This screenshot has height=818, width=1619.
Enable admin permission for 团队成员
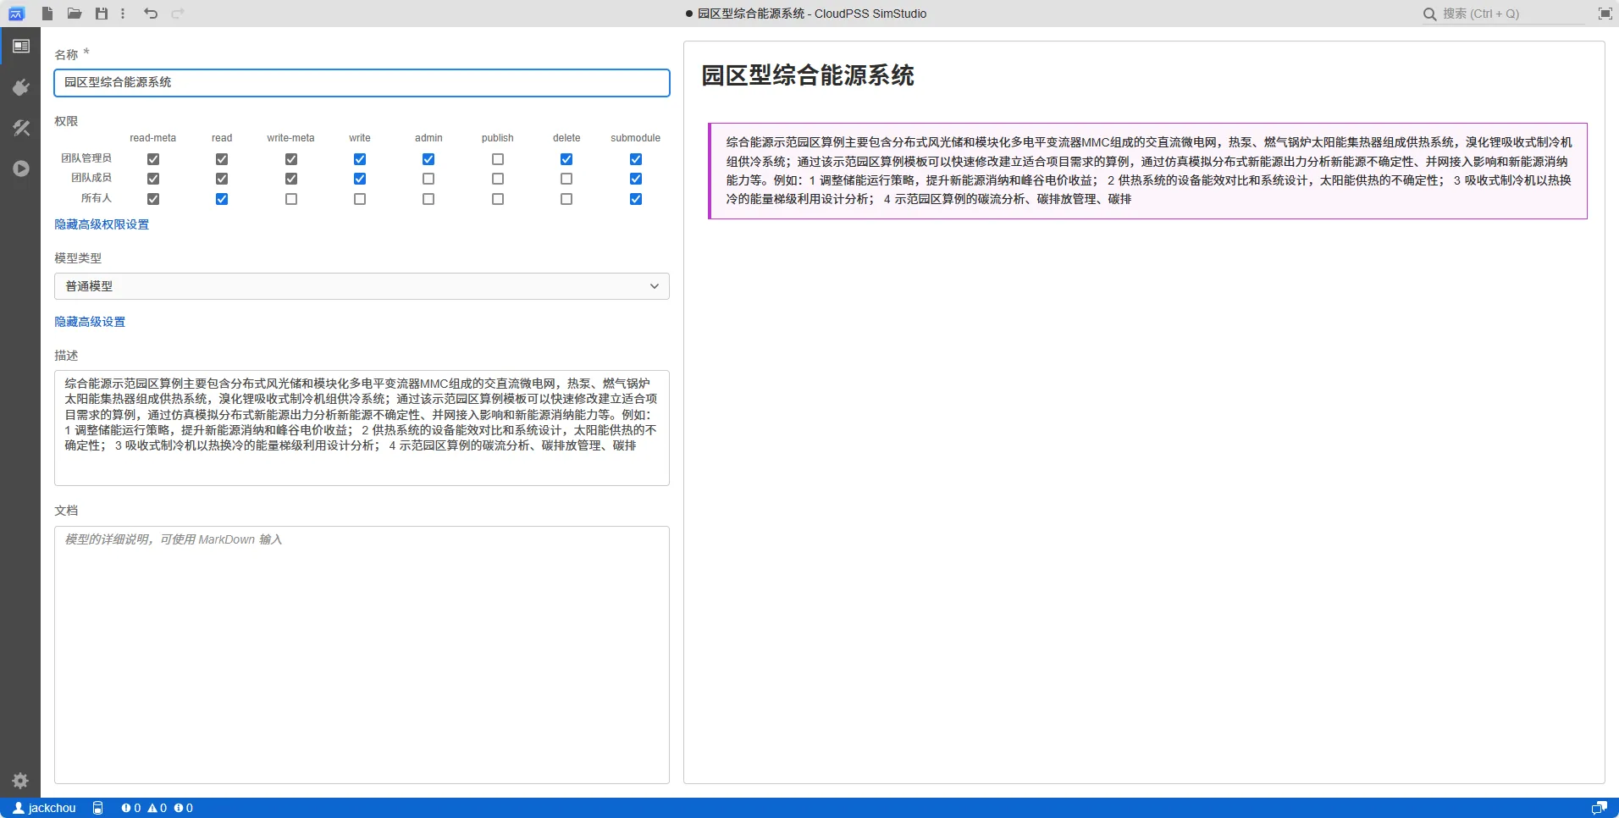pos(428,179)
